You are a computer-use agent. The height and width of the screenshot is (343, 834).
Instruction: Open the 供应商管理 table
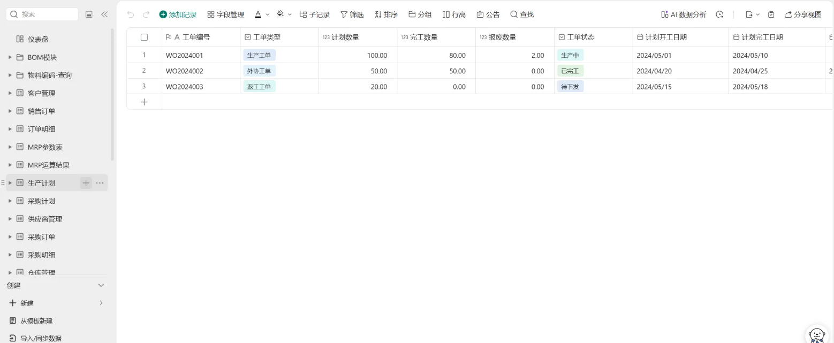coord(44,219)
